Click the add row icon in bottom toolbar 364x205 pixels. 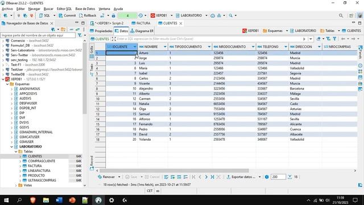(x=173, y=177)
